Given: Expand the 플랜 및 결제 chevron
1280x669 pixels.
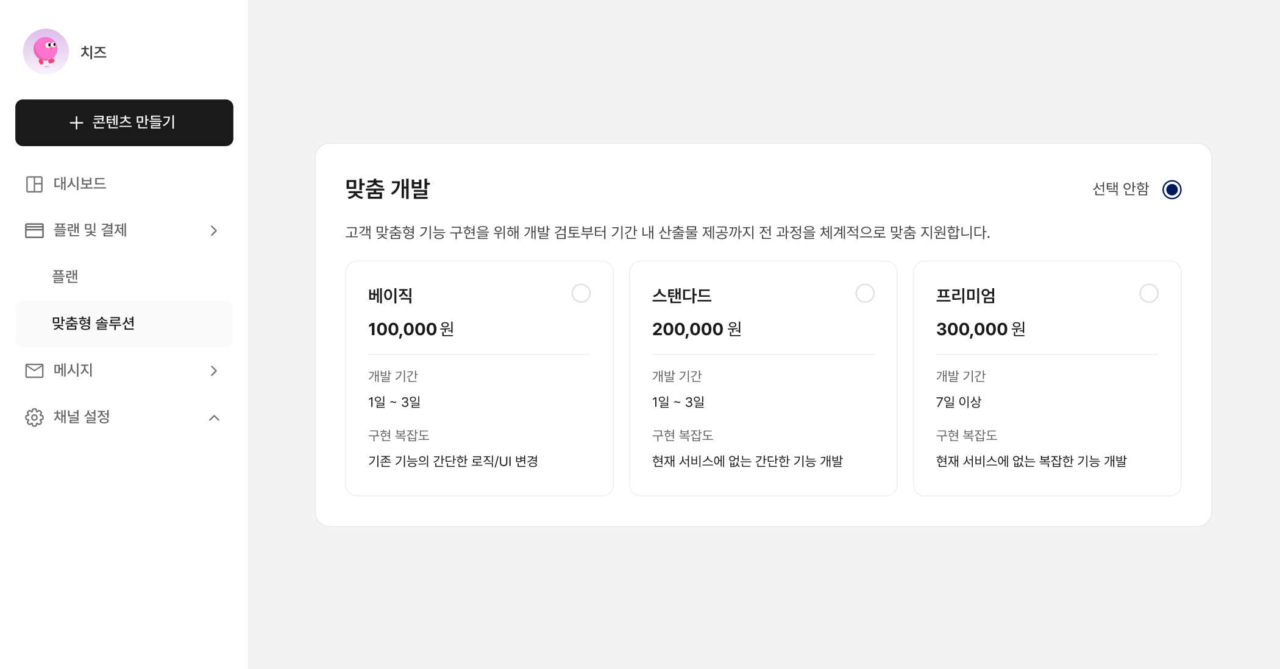Looking at the screenshot, I should coord(214,231).
